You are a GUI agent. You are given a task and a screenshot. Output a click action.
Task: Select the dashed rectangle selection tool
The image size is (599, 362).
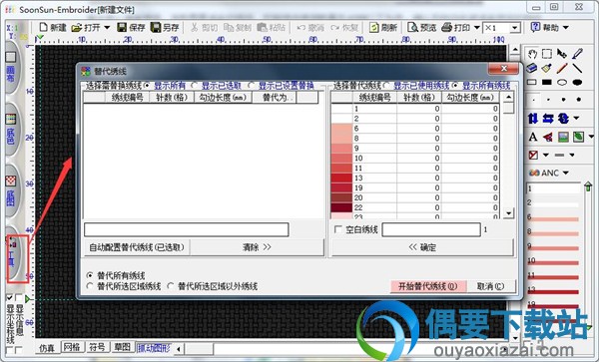coord(547,54)
